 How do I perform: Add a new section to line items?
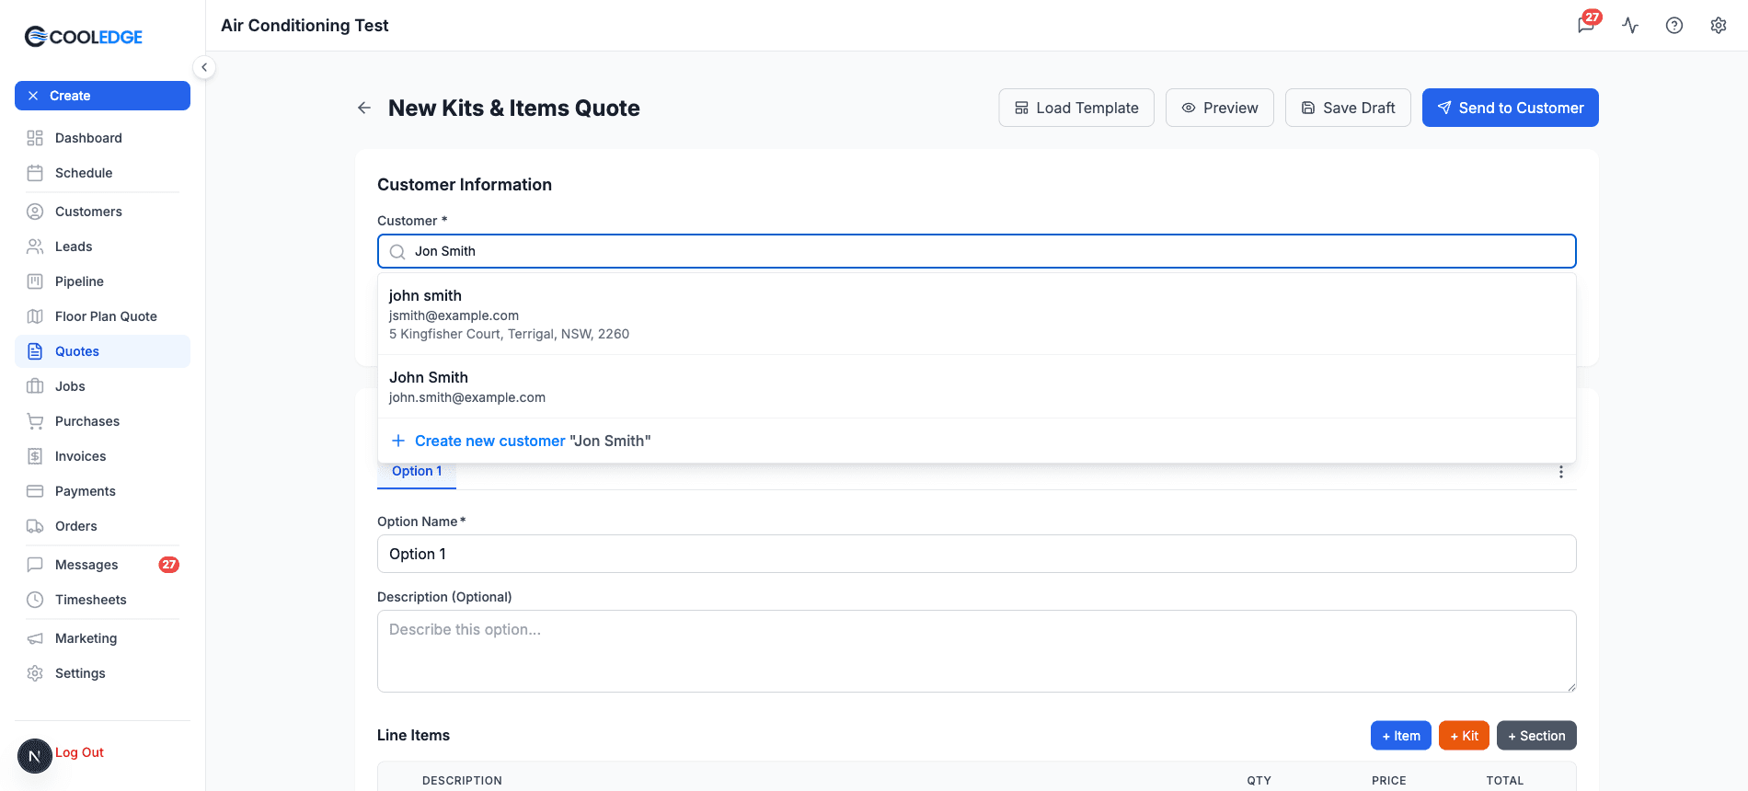(x=1536, y=736)
